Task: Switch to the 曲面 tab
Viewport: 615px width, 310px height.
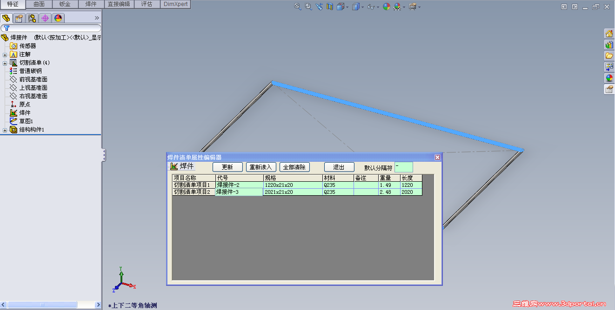Action: (39, 4)
